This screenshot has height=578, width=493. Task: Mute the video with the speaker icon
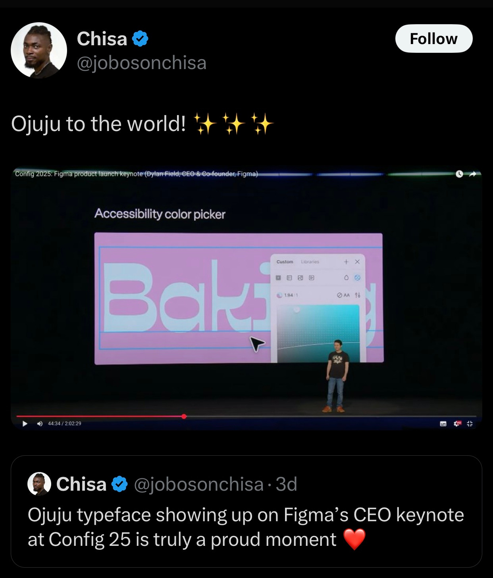(x=39, y=424)
